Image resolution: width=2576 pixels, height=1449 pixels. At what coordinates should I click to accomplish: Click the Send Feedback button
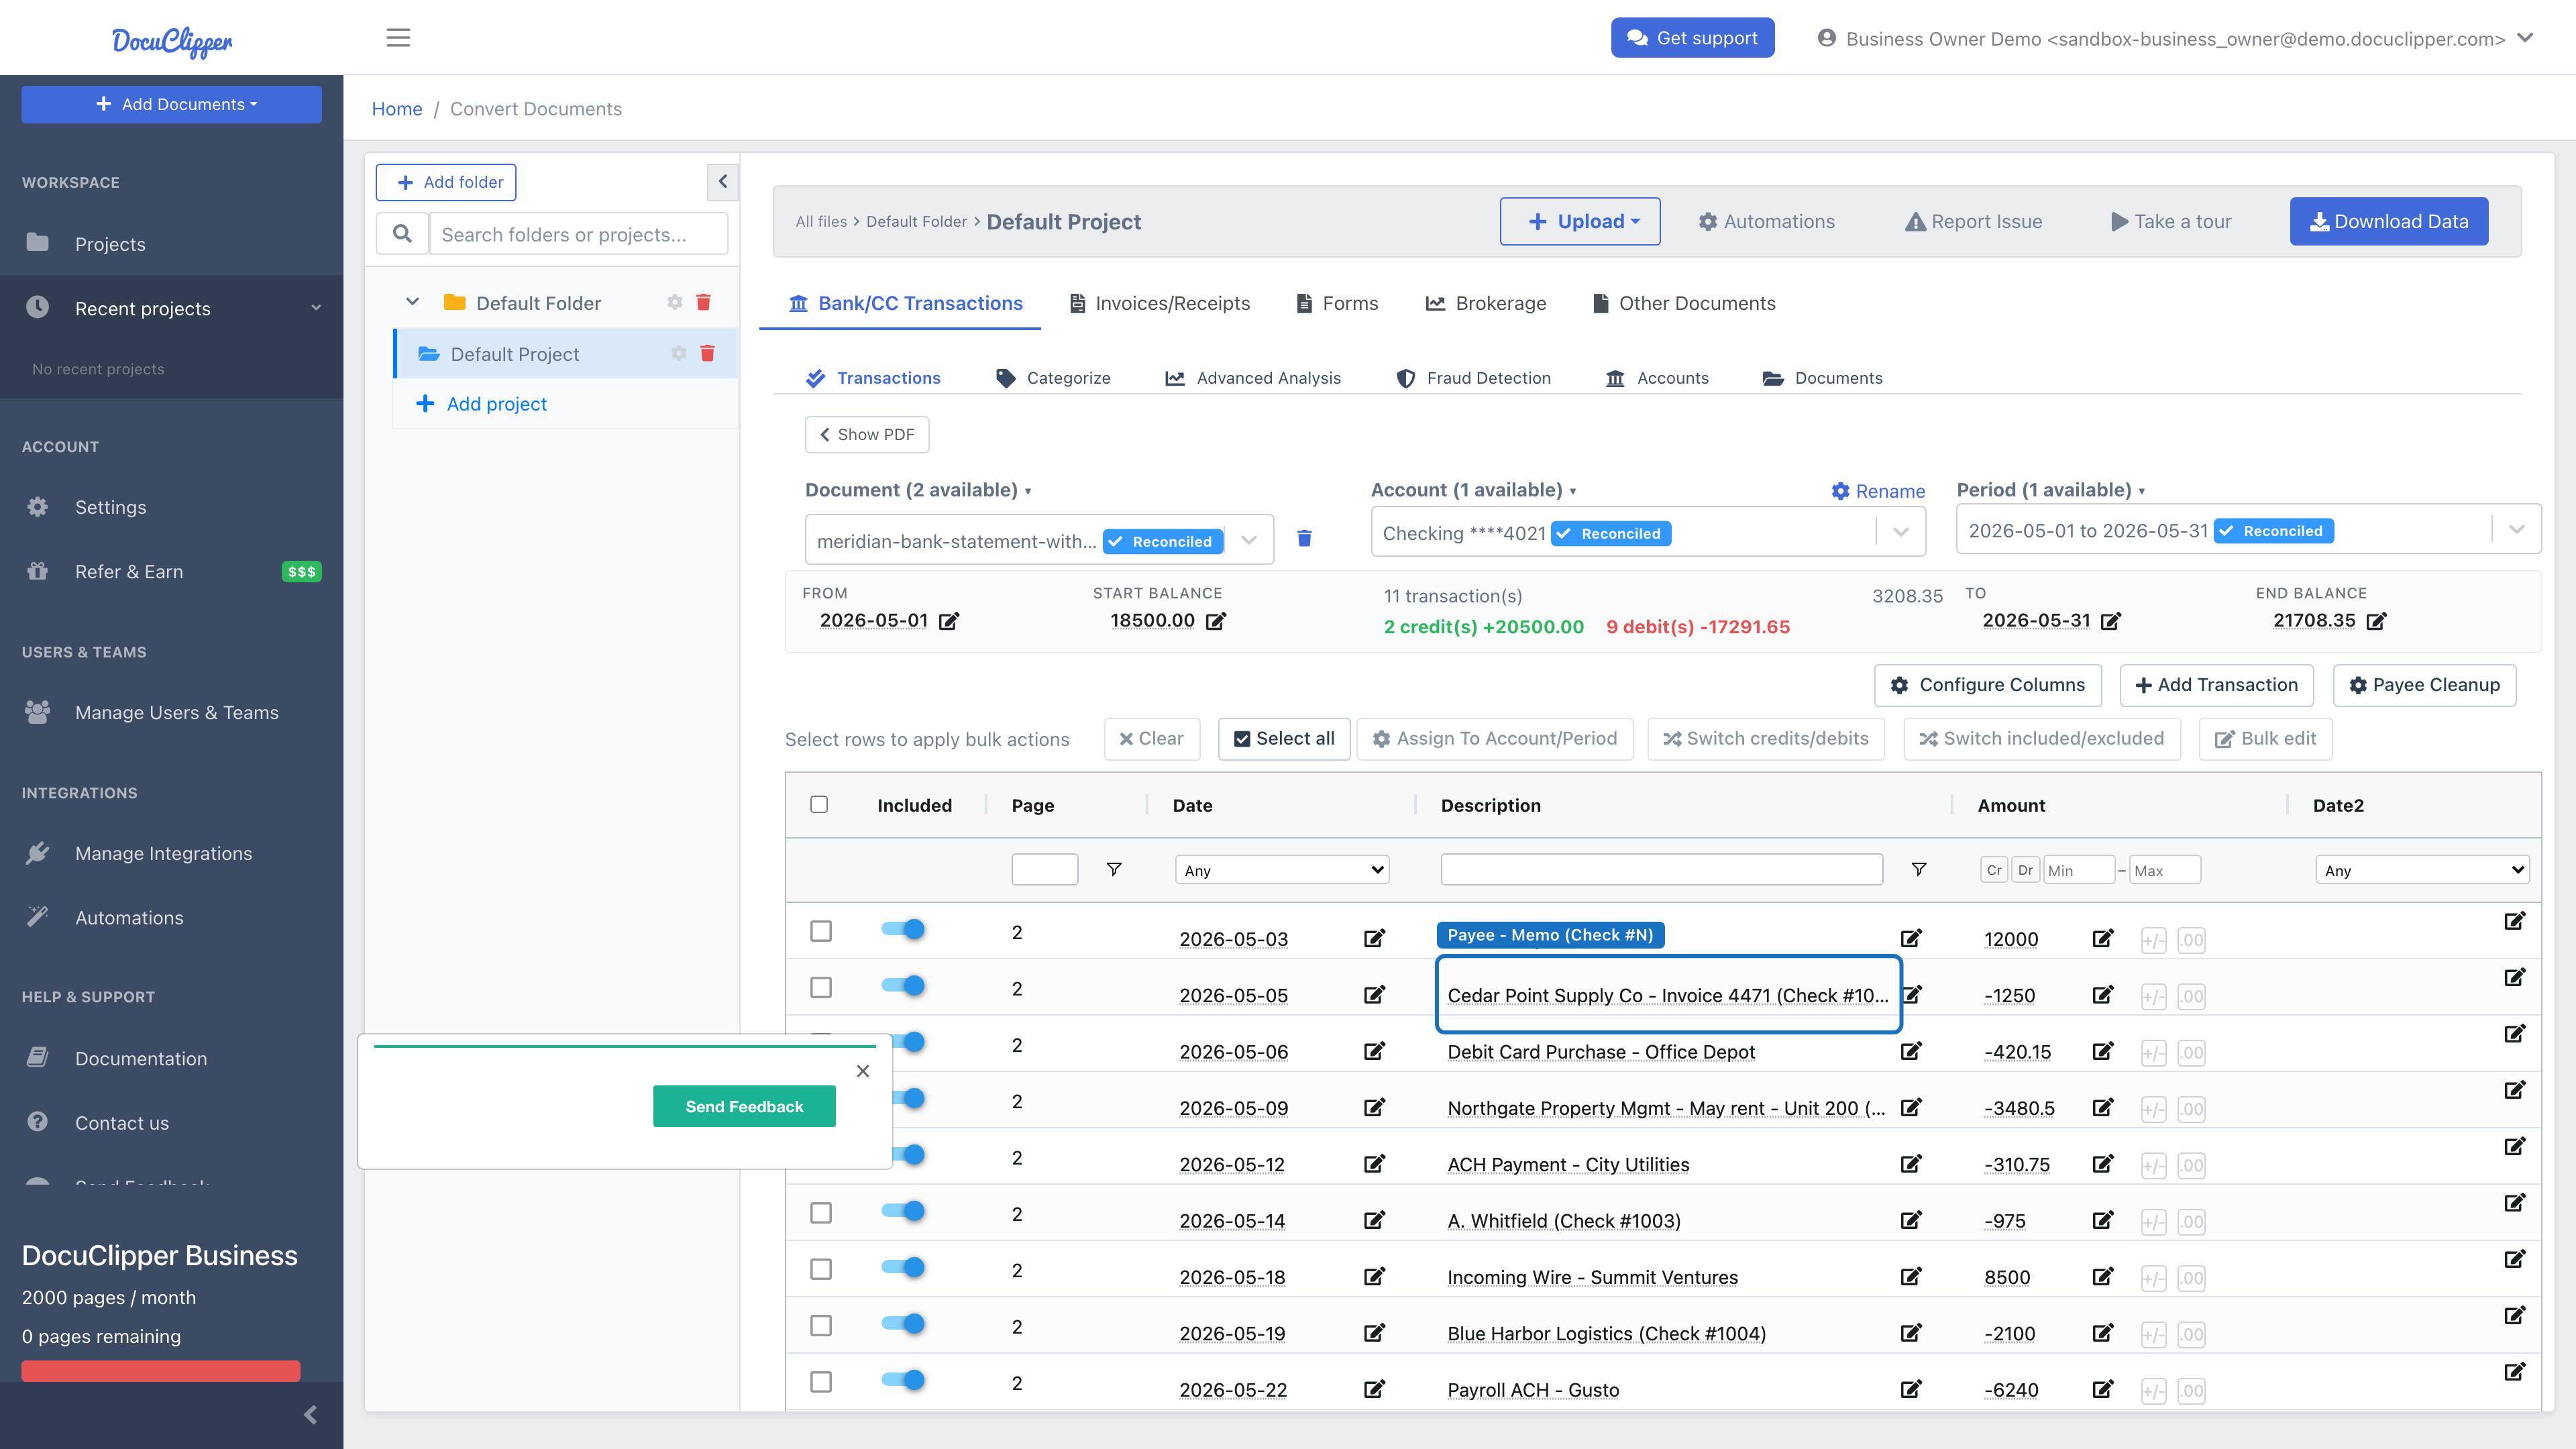(x=744, y=1106)
